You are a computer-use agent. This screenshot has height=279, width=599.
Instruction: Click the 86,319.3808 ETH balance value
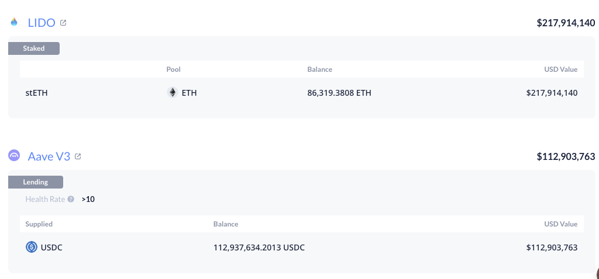[339, 92]
